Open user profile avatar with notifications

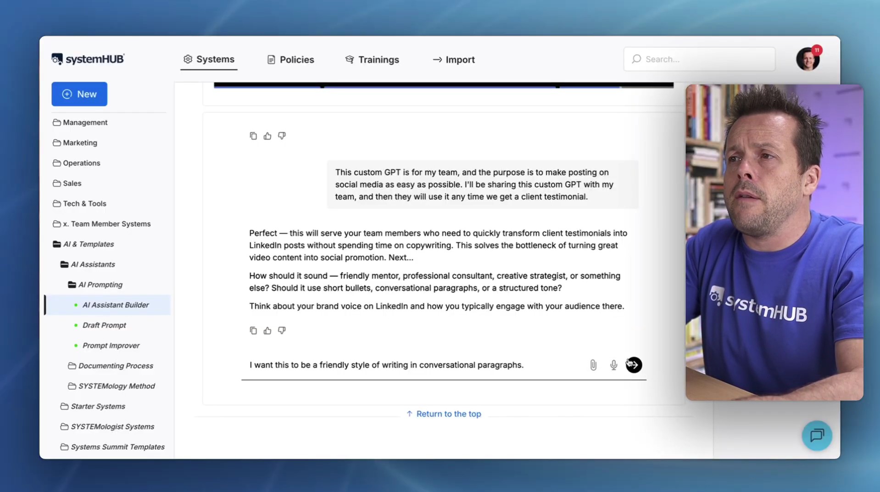tap(808, 59)
